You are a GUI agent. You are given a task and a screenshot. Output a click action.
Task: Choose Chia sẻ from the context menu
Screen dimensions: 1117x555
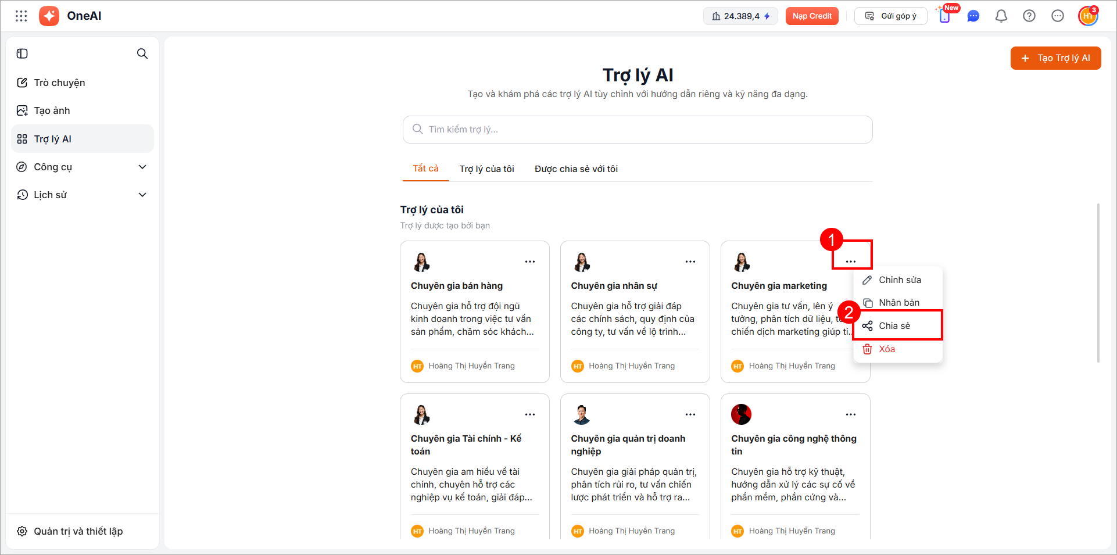pyautogui.click(x=898, y=326)
